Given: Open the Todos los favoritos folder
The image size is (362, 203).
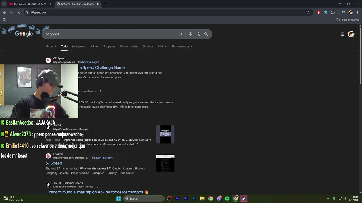Looking at the screenshot, I should point(348,20).
